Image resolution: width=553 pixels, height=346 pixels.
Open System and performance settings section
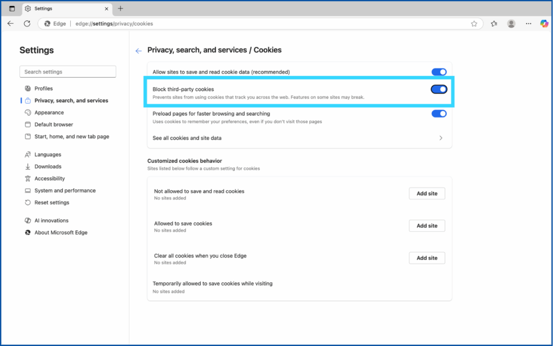click(x=65, y=191)
